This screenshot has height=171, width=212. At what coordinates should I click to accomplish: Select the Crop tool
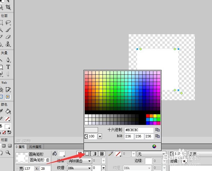[x=8, y=7]
